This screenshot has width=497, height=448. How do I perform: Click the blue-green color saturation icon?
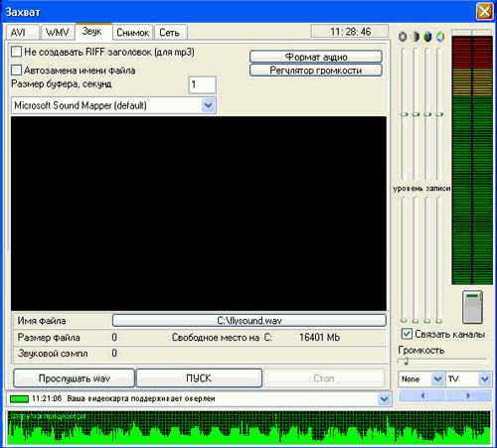(x=427, y=37)
